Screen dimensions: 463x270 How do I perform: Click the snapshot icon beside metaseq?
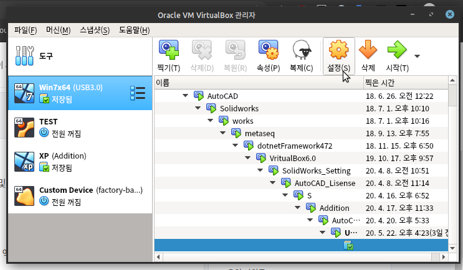(236, 133)
